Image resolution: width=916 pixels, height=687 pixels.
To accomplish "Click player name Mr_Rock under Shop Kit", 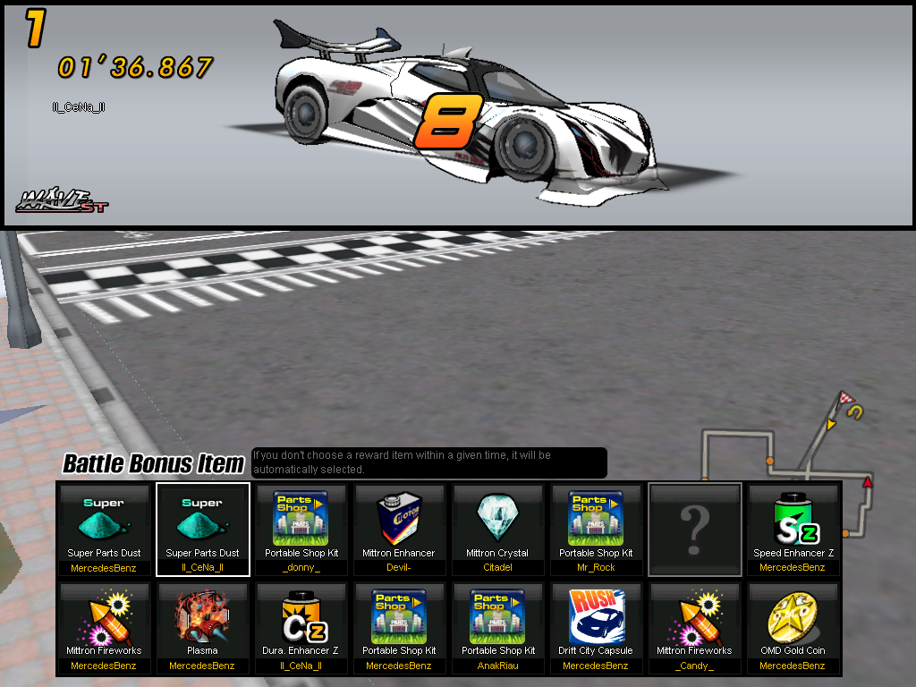I will point(595,567).
